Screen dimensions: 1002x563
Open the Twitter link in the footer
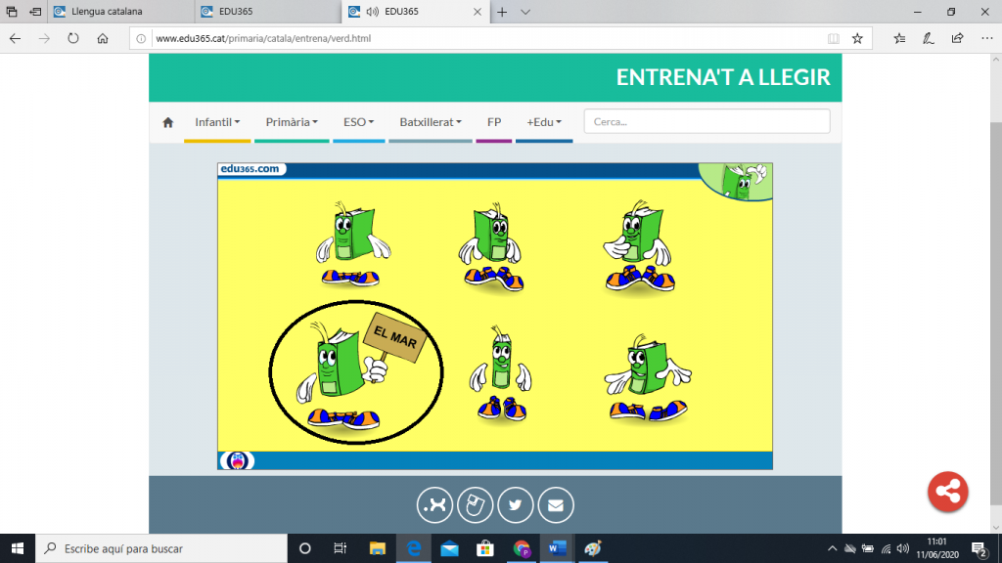pyautogui.click(x=515, y=505)
